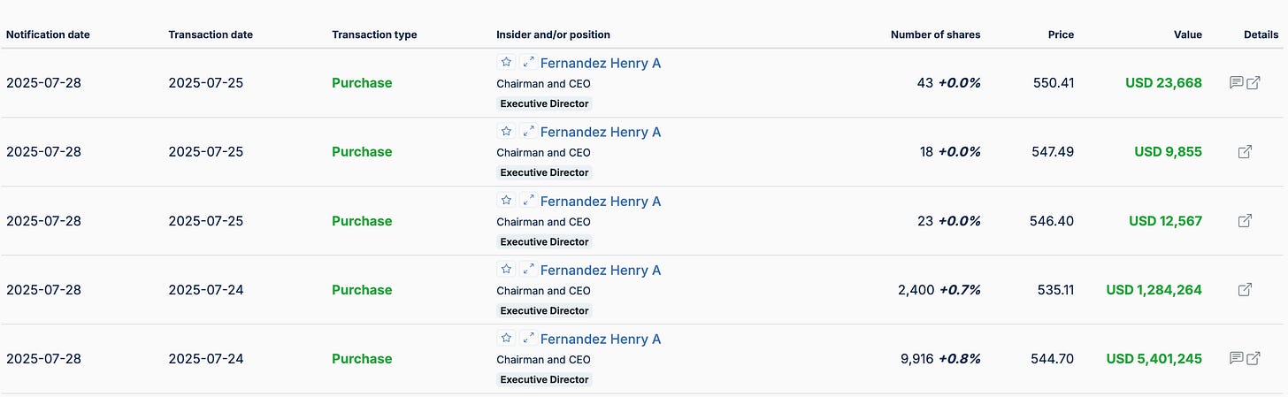
Task: Open external link for the USD 9,855 transaction
Action: (x=1245, y=152)
